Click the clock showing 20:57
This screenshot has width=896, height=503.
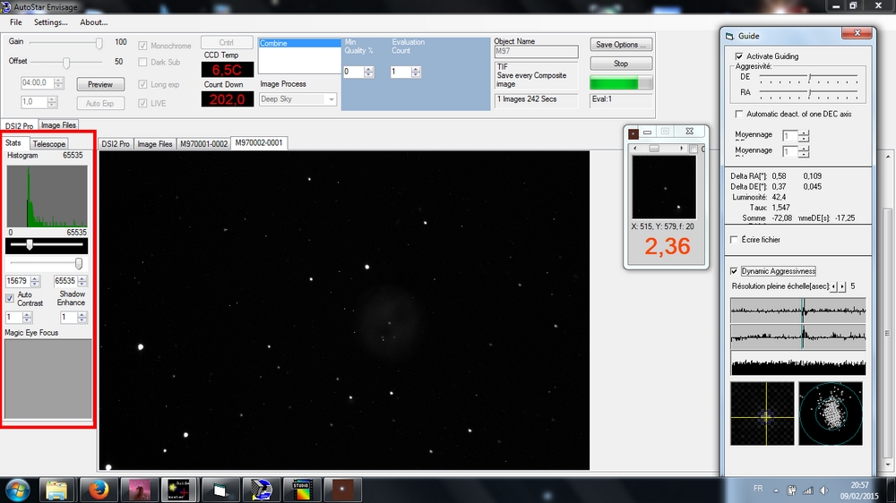[x=859, y=485]
